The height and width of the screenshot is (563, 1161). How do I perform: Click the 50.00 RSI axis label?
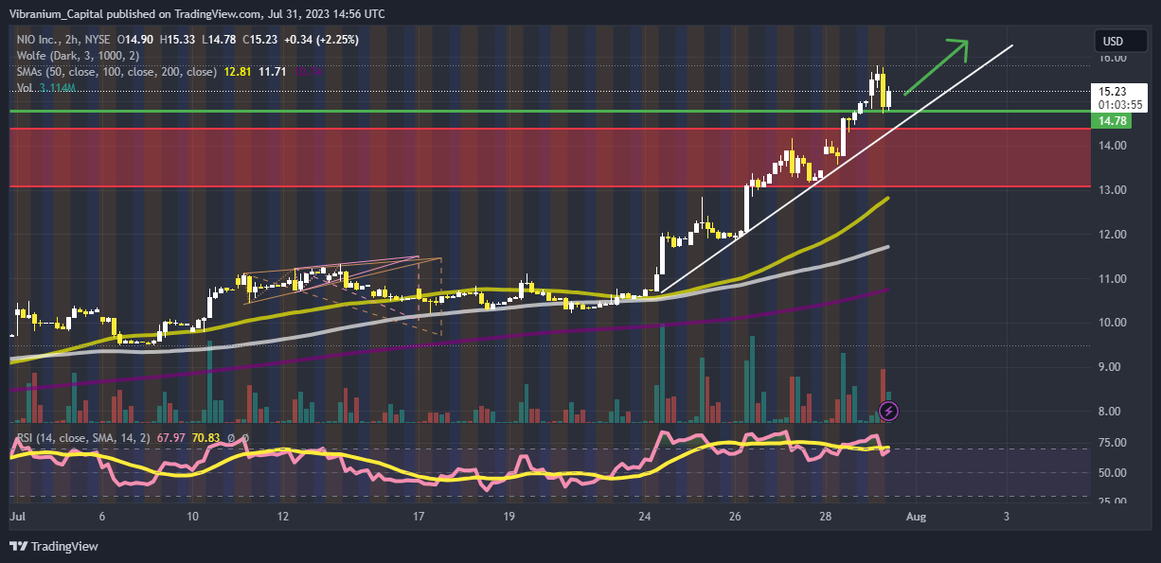click(x=1113, y=472)
